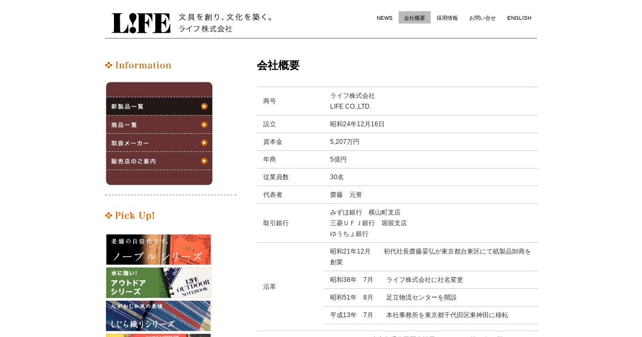This screenshot has width=642, height=337.
Task: Click the 従業員数 row label
Action: 276,177
